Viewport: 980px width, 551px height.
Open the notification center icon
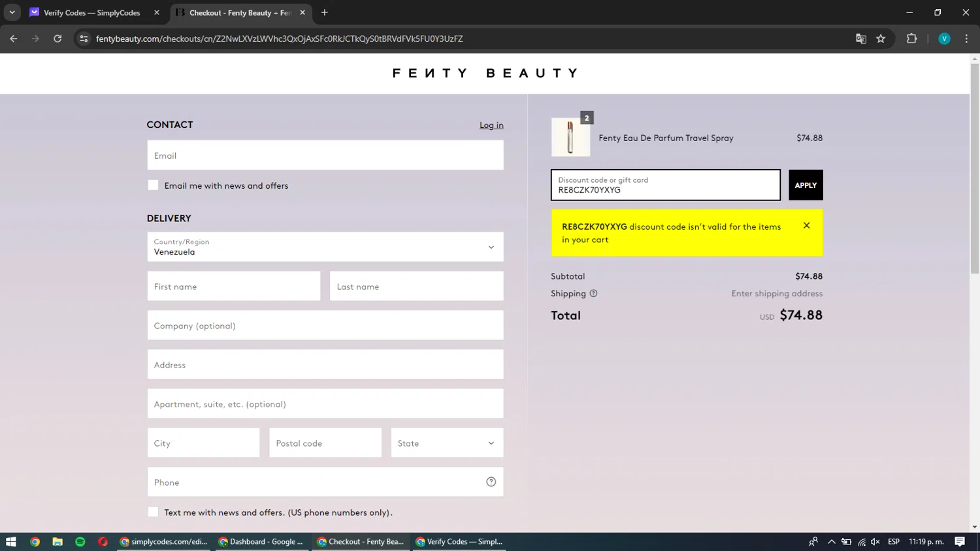[960, 542]
